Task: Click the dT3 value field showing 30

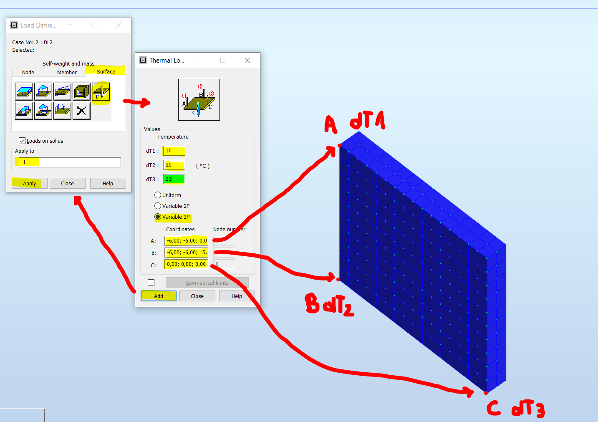Action: click(174, 179)
